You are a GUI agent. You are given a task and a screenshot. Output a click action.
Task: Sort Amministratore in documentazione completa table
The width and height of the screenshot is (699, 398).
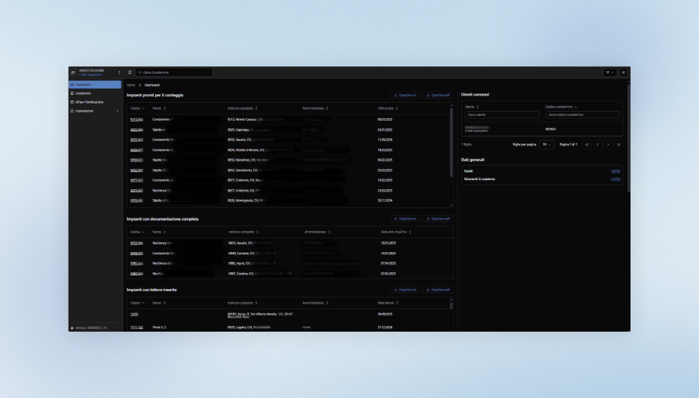[317, 232]
